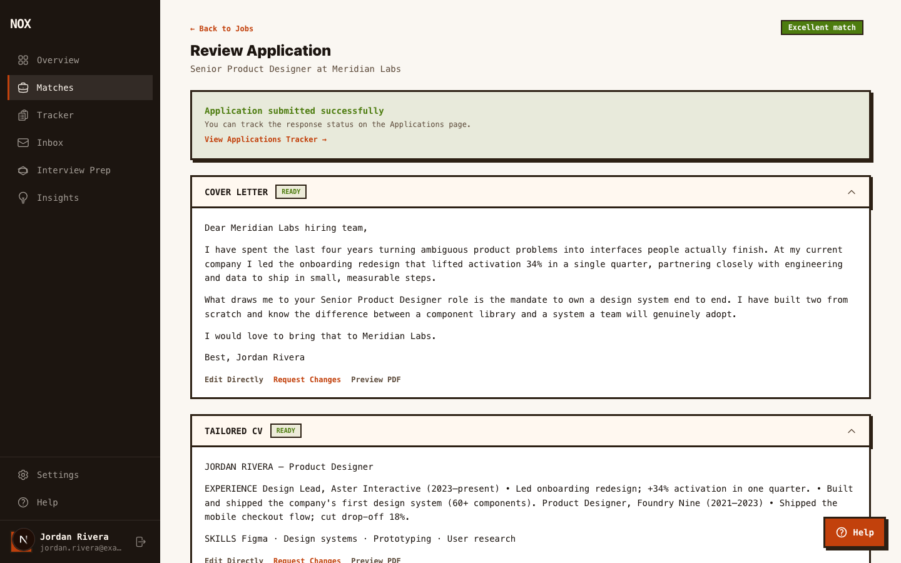Click the log out icon beside Jordan Rivera
The image size is (901, 563).
pos(141,542)
